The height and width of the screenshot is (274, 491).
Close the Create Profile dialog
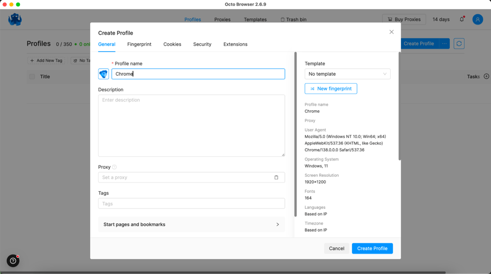click(x=391, y=32)
